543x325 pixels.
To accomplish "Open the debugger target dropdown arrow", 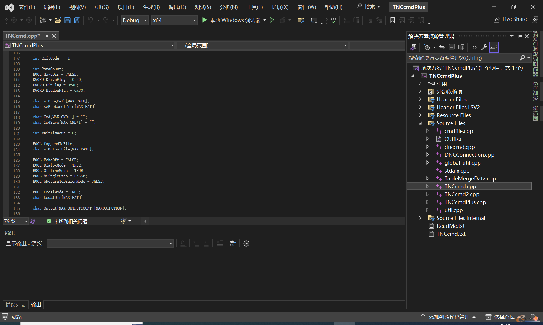I will pyautogui.click(x=265, y=20).
